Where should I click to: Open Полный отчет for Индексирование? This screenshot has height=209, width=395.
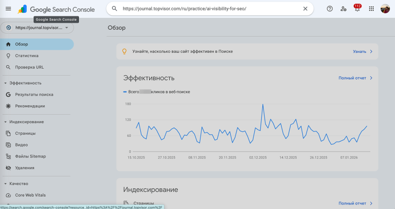click(x=352, y=203)
